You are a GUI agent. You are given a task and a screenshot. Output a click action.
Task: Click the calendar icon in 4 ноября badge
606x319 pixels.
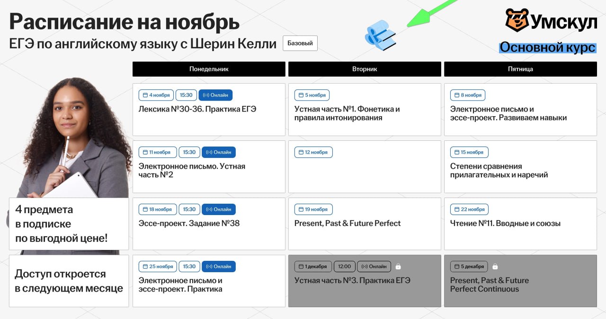pos(145,95)
